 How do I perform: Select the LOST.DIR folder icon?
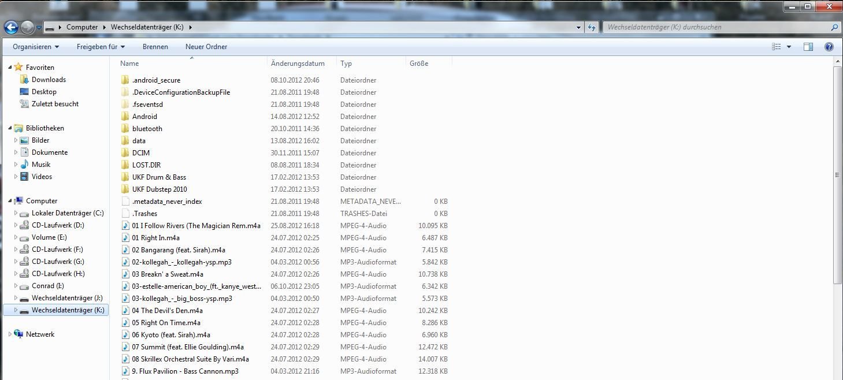tap(125, 165)
